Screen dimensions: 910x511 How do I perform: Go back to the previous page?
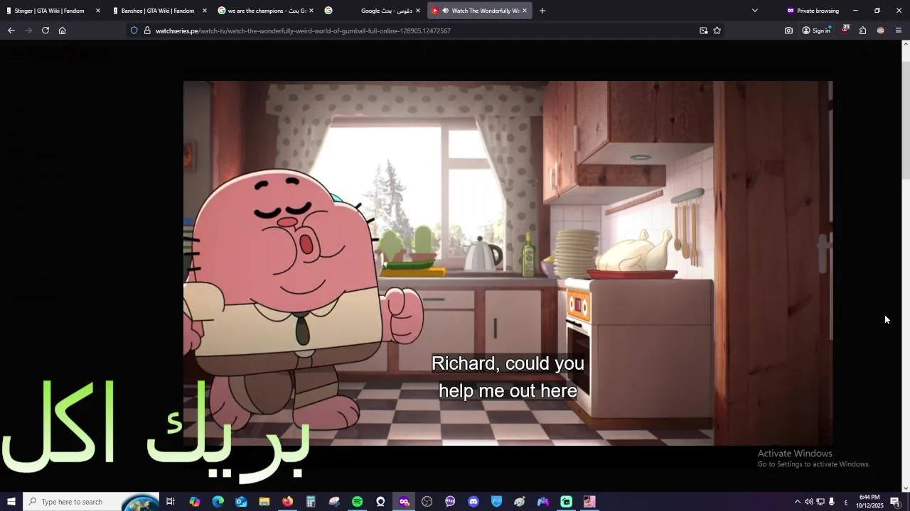click(11, 31)
